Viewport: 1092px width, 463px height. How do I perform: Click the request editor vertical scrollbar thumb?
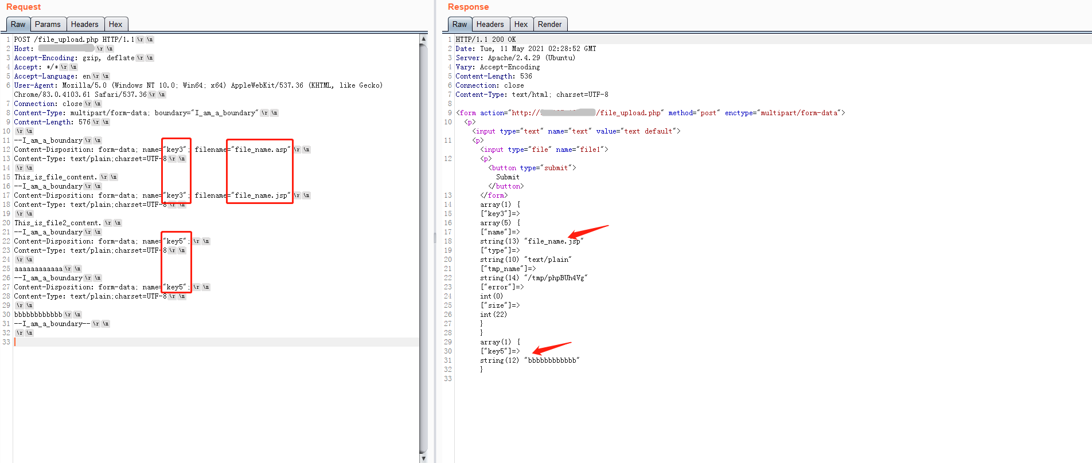tap(423, 246)
